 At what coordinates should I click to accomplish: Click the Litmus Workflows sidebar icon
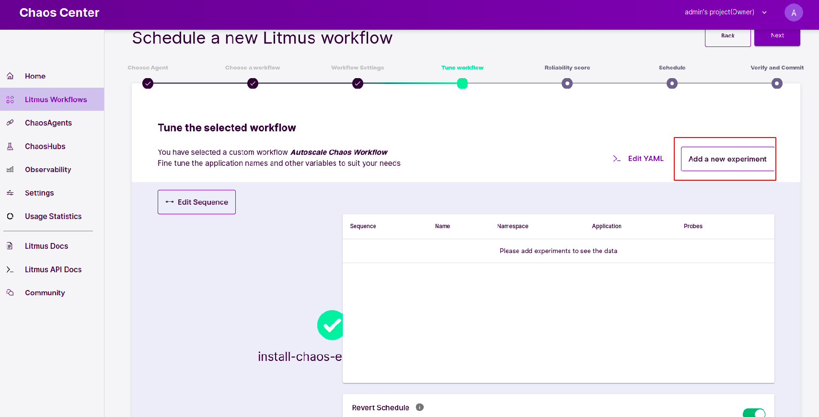coord(10,100)
